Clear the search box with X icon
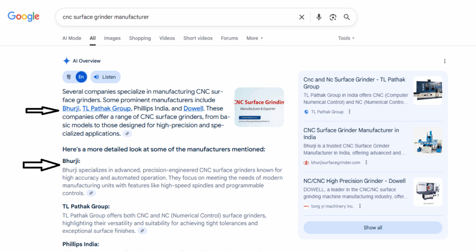476x251 pixels. pyautogui.click(x=301, y=17)
